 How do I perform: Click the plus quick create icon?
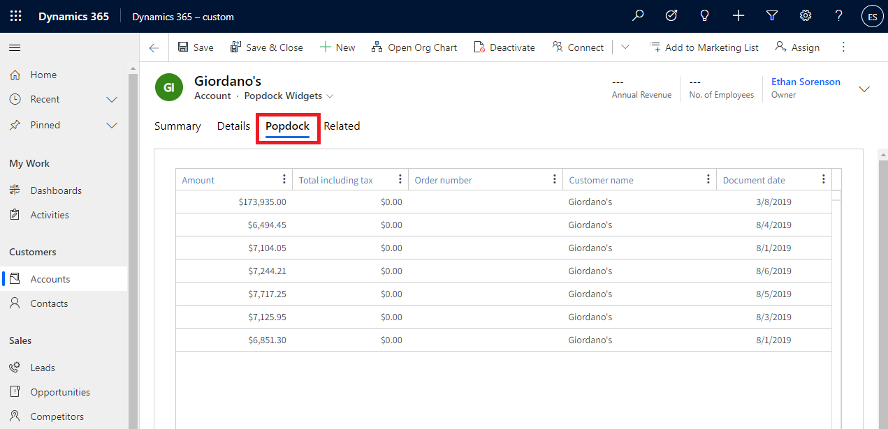click(x=738, y=16)
